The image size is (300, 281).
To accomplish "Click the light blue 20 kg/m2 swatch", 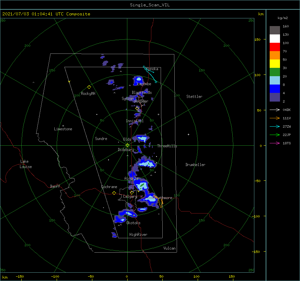I will click(x=275, y=81).
